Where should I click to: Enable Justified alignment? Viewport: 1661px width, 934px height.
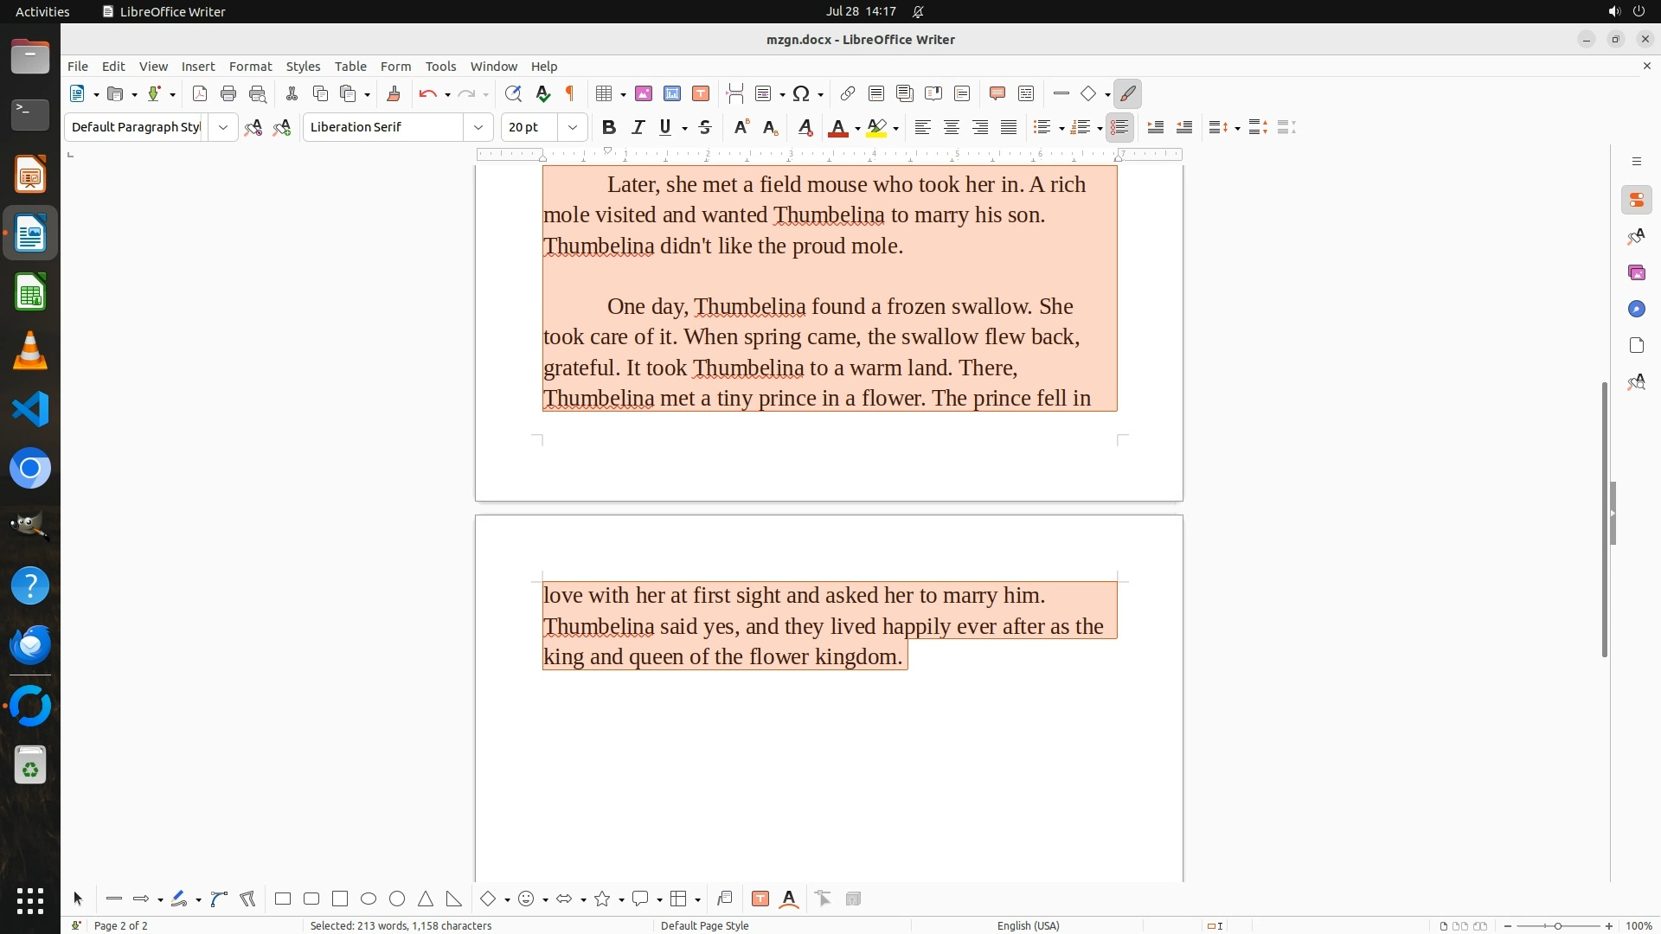(1009, 128)
